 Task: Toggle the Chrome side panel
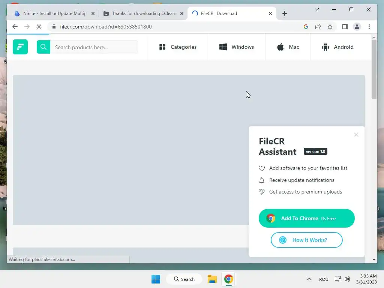[345, 27]
